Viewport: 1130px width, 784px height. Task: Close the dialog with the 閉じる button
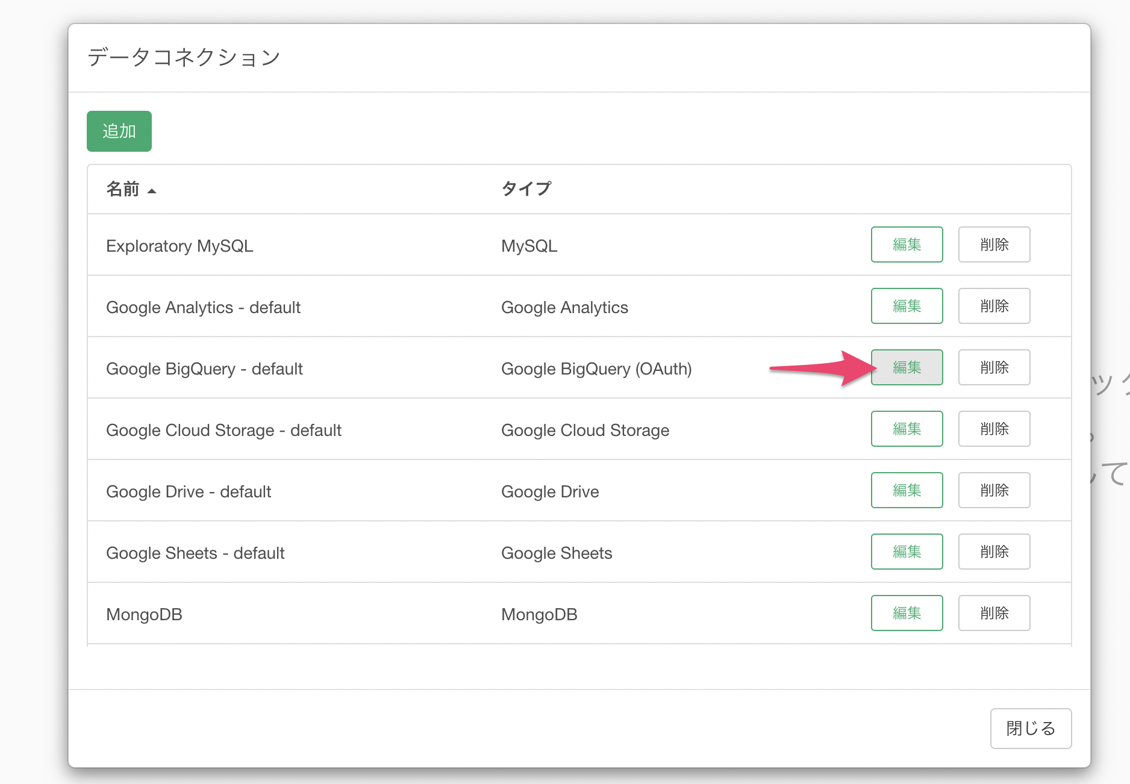(x=1031, y=729)
